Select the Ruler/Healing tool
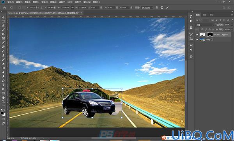 3,47
